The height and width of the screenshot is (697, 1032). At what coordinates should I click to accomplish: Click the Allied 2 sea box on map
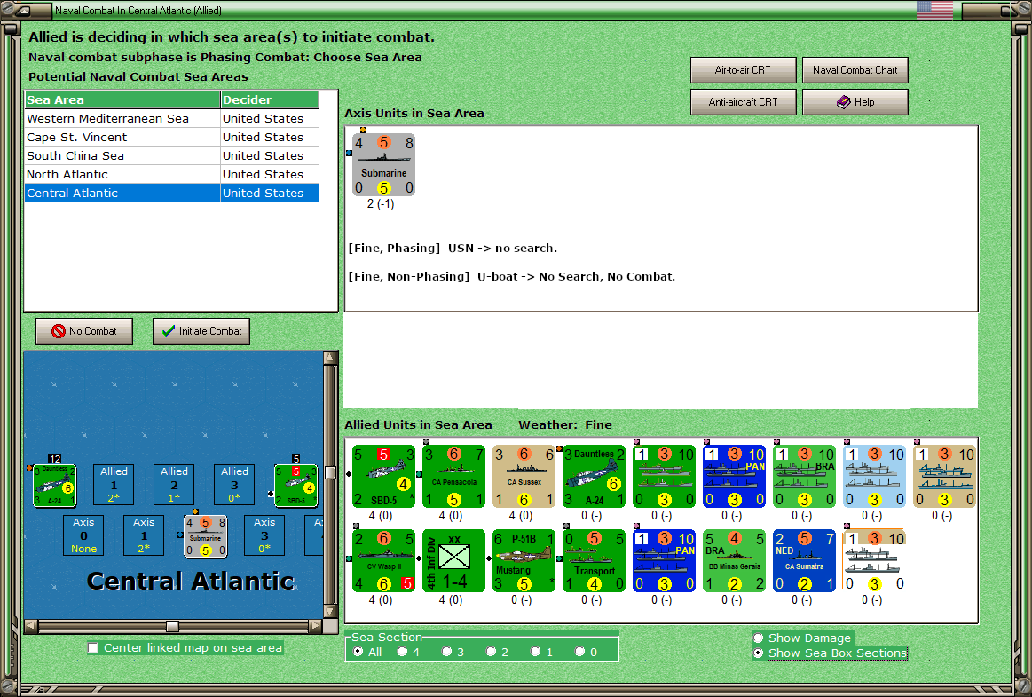tap(175, 485)
